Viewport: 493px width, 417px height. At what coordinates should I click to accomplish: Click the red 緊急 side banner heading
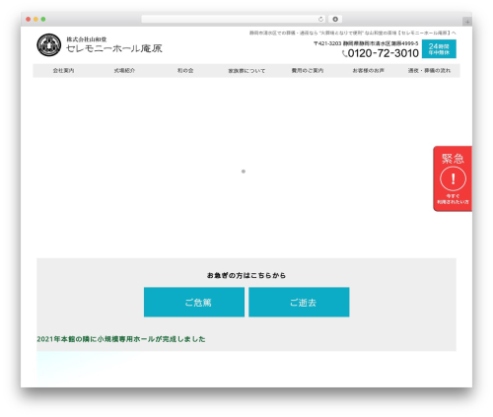click(453, 159)
